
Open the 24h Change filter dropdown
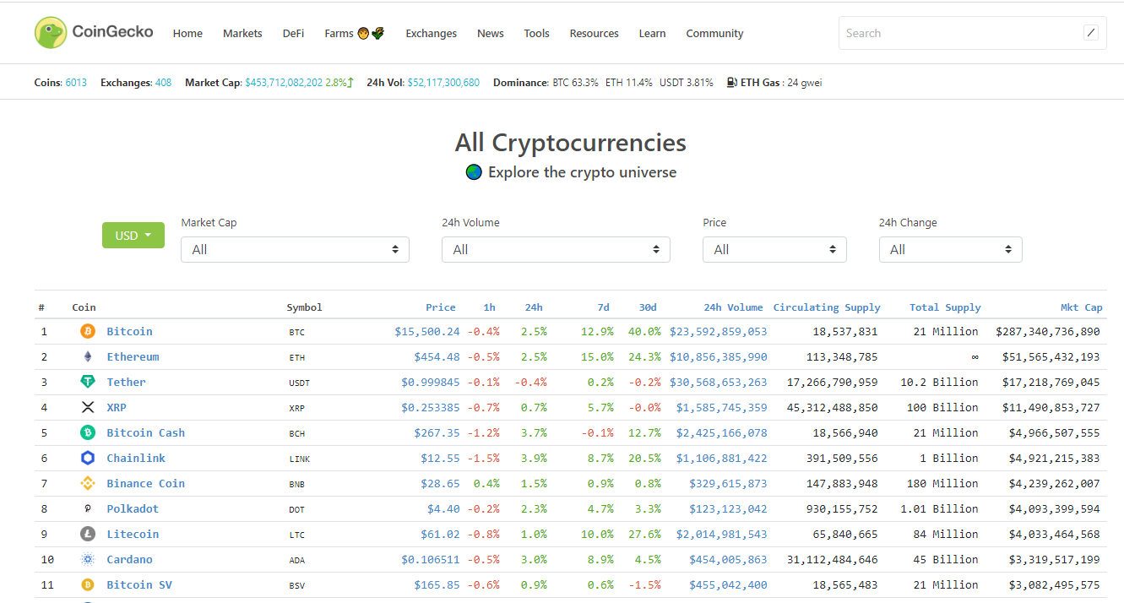click(950, 249)
